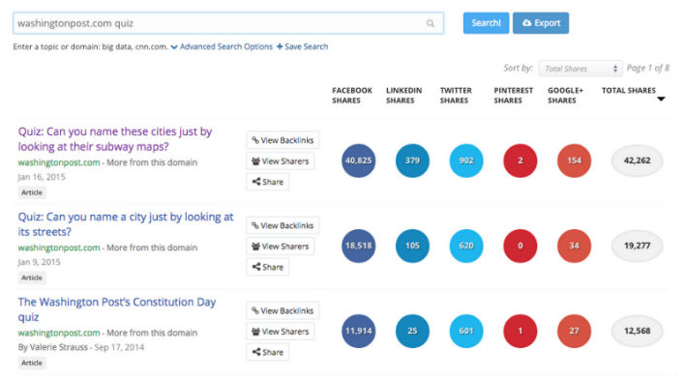
Task: Click the 34 Google+ shares bubble
Action: point(574,246)
